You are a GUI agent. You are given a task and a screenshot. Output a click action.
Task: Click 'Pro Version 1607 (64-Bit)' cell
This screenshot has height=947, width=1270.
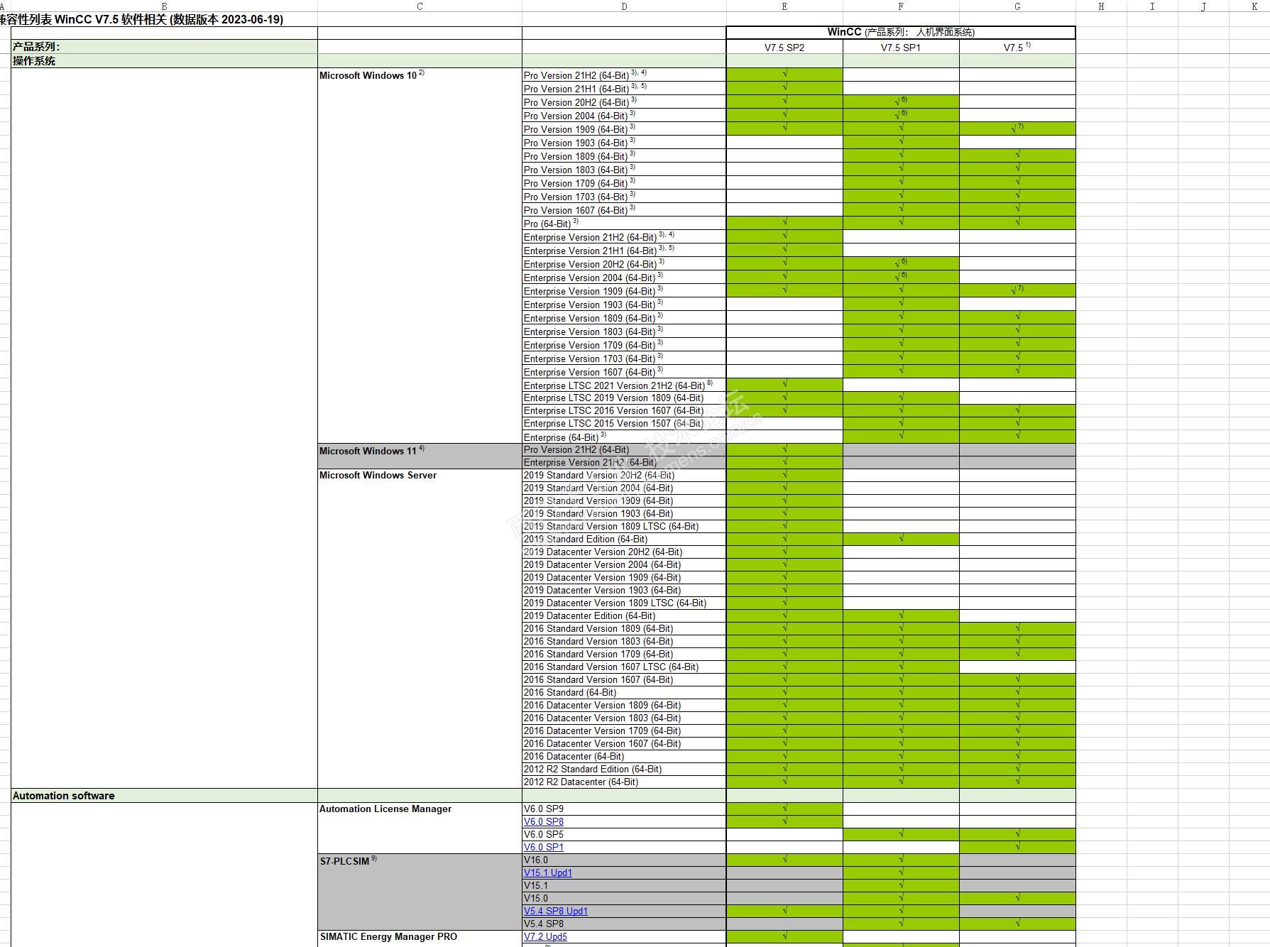tap(624, 210)
